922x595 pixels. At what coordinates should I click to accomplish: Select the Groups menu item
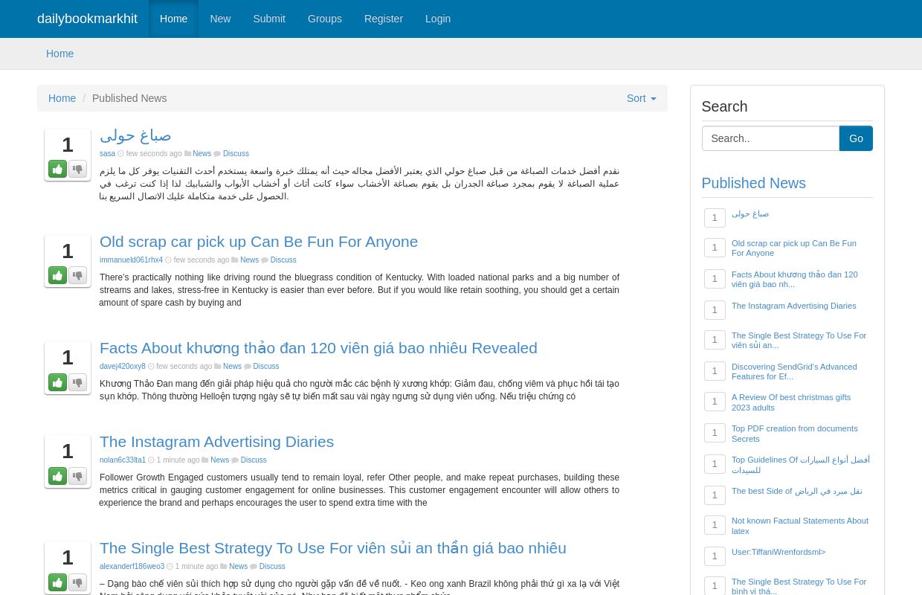(x=324, y=19)
